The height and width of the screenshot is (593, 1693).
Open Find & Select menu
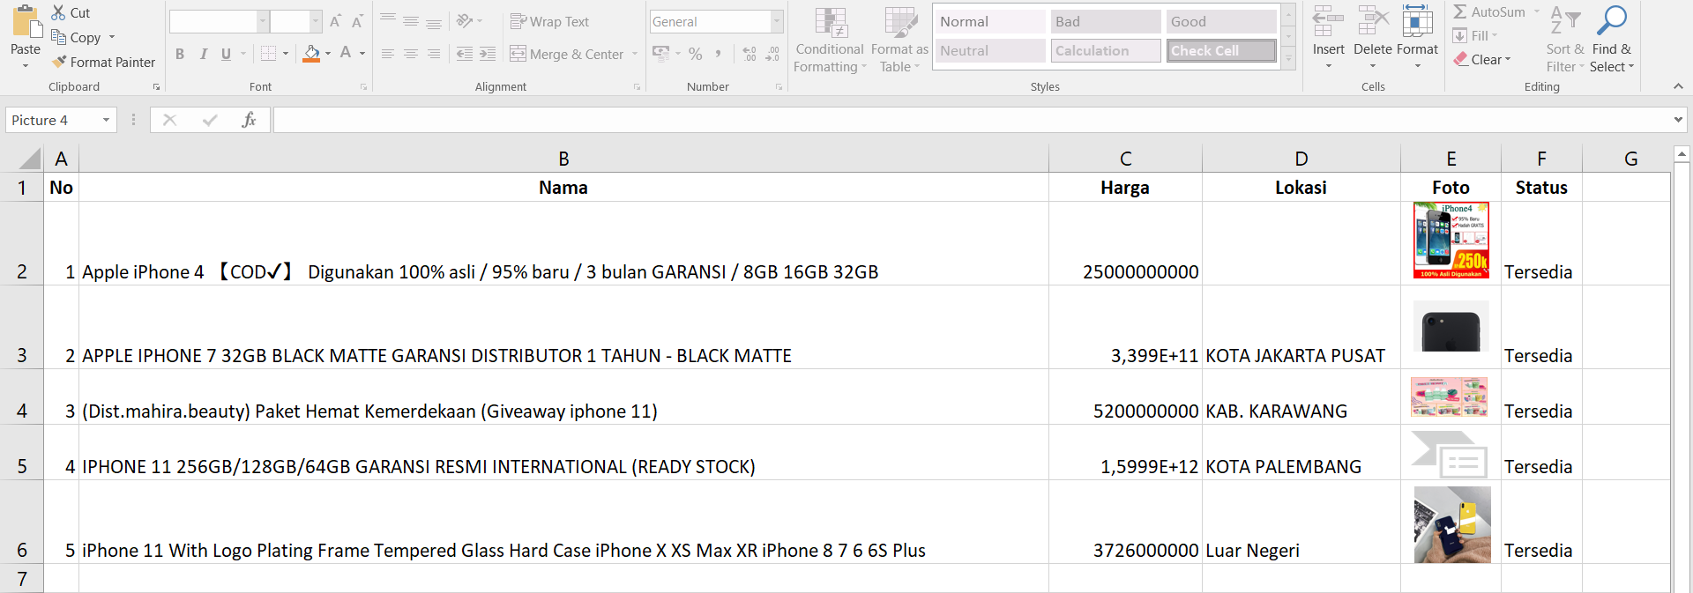[1611, 40]
